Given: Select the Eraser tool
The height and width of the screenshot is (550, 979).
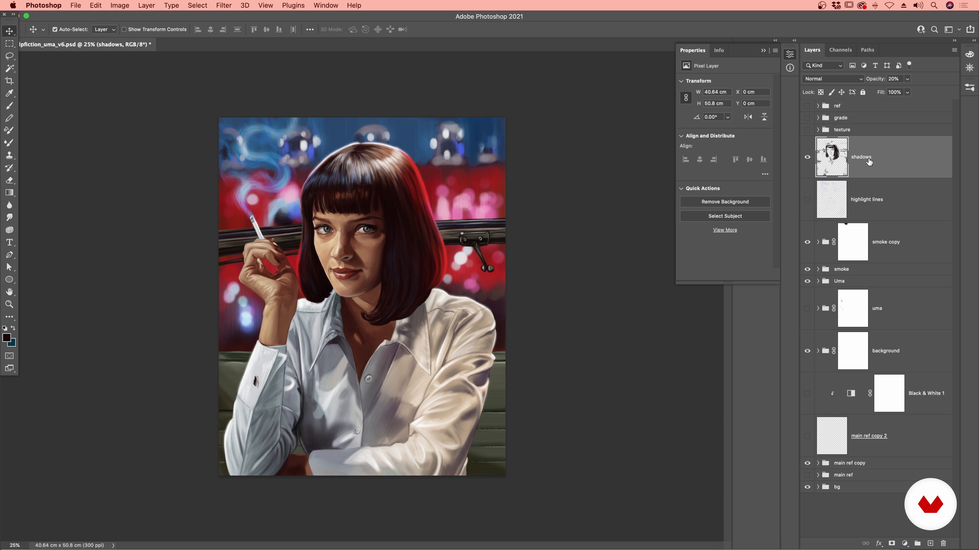Looking at the screenshot, I should (9, 180).
